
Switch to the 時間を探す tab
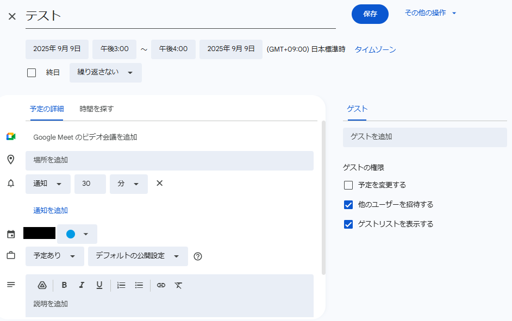(x=96, y=109)
